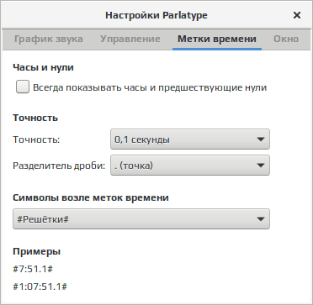The height and width of the screenshot is (305, 313).
Task: Click the Символы возле меток времени heading
Action: click(91, 197)
